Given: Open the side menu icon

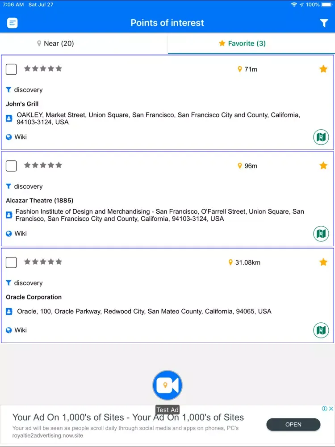Looking at the screenshot, I should click(12, 23).
